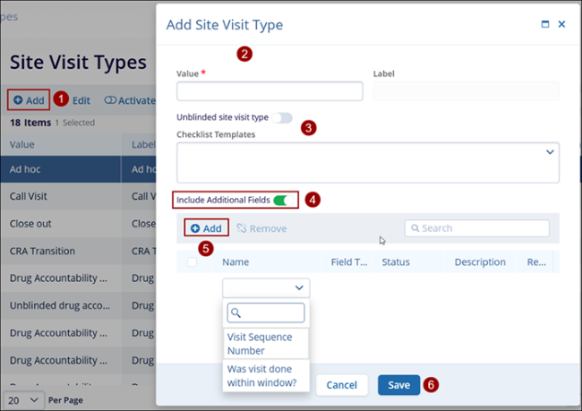Click the search box inside Name dropdown
Screen dimensions: 582x411
(x=266, y=313)
